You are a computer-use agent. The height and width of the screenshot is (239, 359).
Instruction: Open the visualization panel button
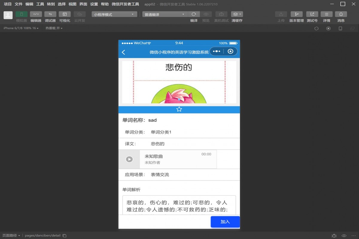[65, 14]
